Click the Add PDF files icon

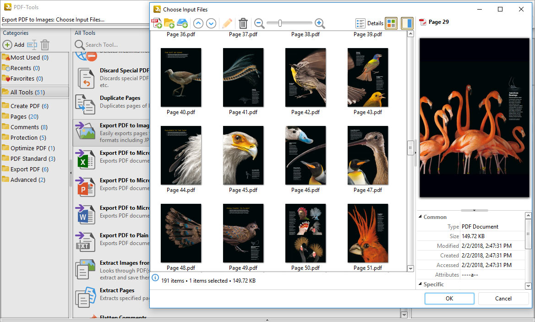[x=157, y=23]
